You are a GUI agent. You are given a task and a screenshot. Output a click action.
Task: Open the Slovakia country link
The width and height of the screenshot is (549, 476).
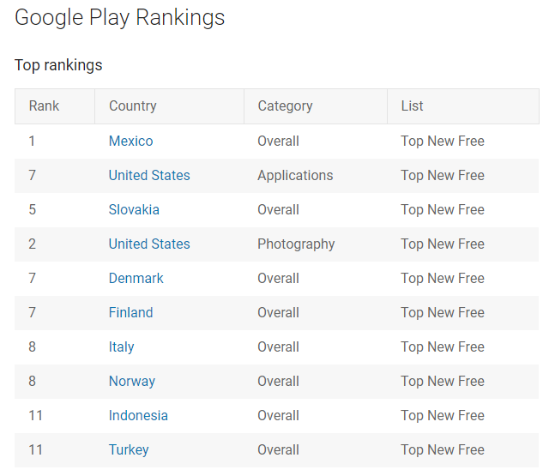pyautogui.click(x=134, y=209)
